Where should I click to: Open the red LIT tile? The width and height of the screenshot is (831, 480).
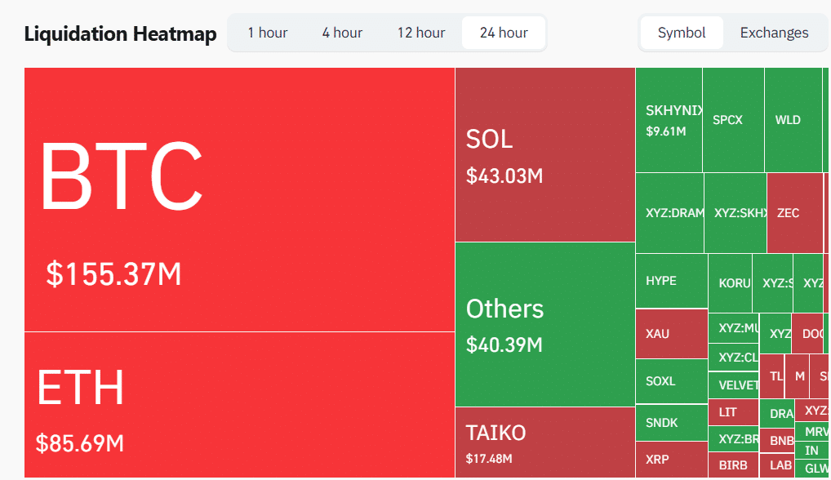tap(734, 412)
